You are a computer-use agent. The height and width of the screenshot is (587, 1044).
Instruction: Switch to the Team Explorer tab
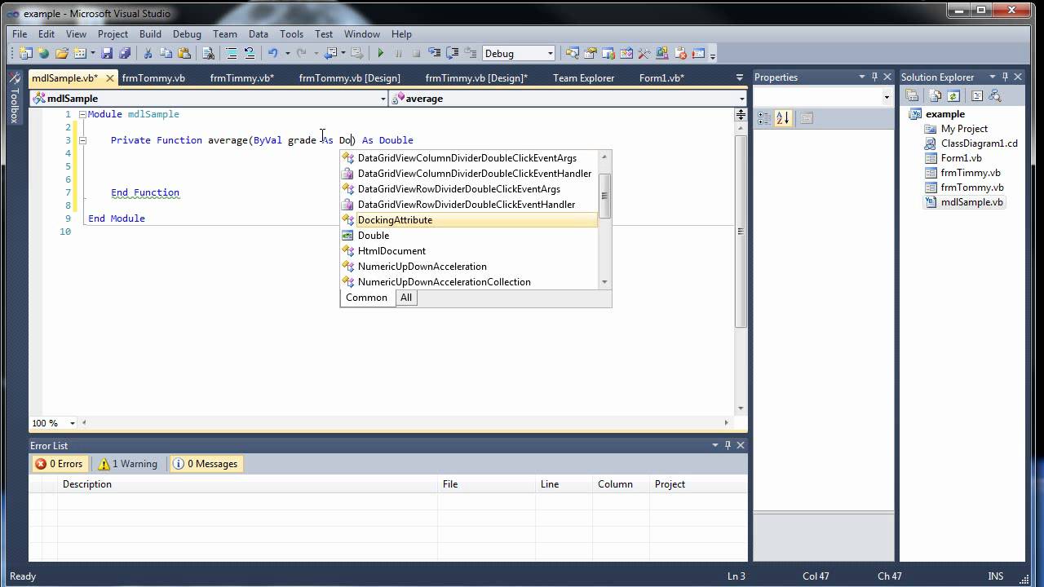tap(583, 78)
